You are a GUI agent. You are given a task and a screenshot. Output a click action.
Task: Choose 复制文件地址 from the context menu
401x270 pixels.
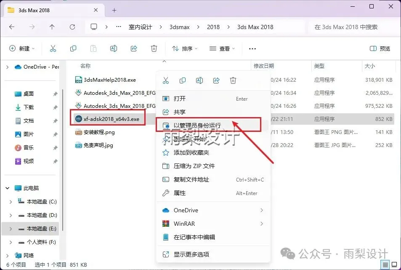213,180
